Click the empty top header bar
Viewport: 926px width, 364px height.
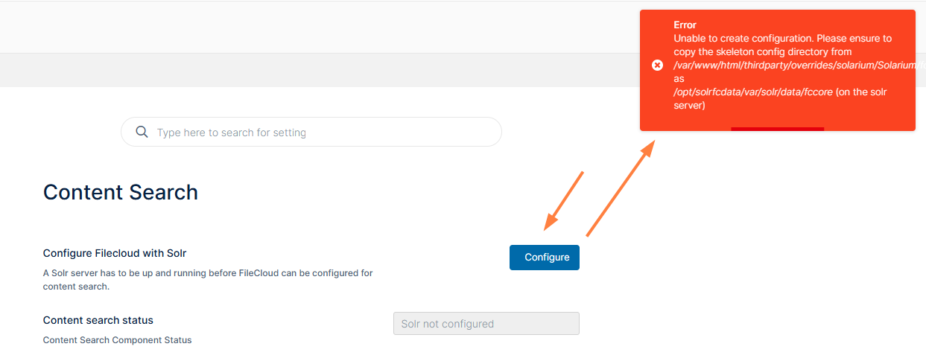tap(298, 27)
